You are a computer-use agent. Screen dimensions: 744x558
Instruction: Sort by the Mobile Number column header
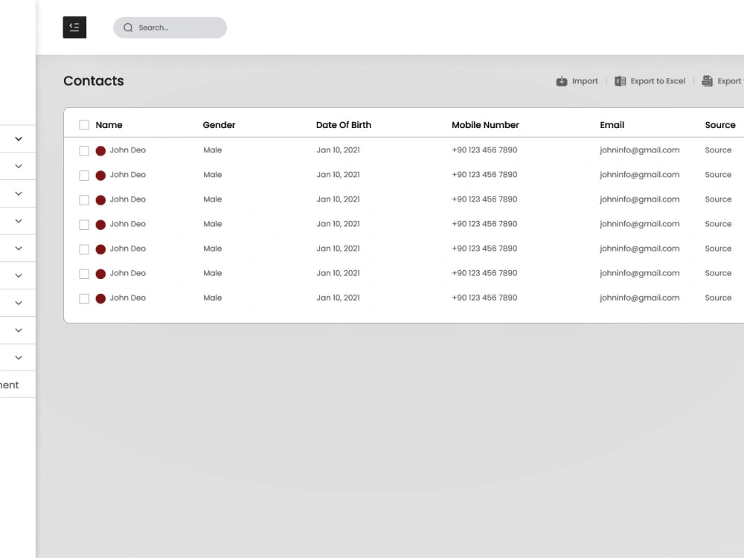tap(485, 125)
